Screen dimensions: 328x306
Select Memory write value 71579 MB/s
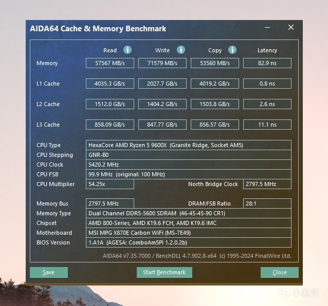click(x=162, y=63)
